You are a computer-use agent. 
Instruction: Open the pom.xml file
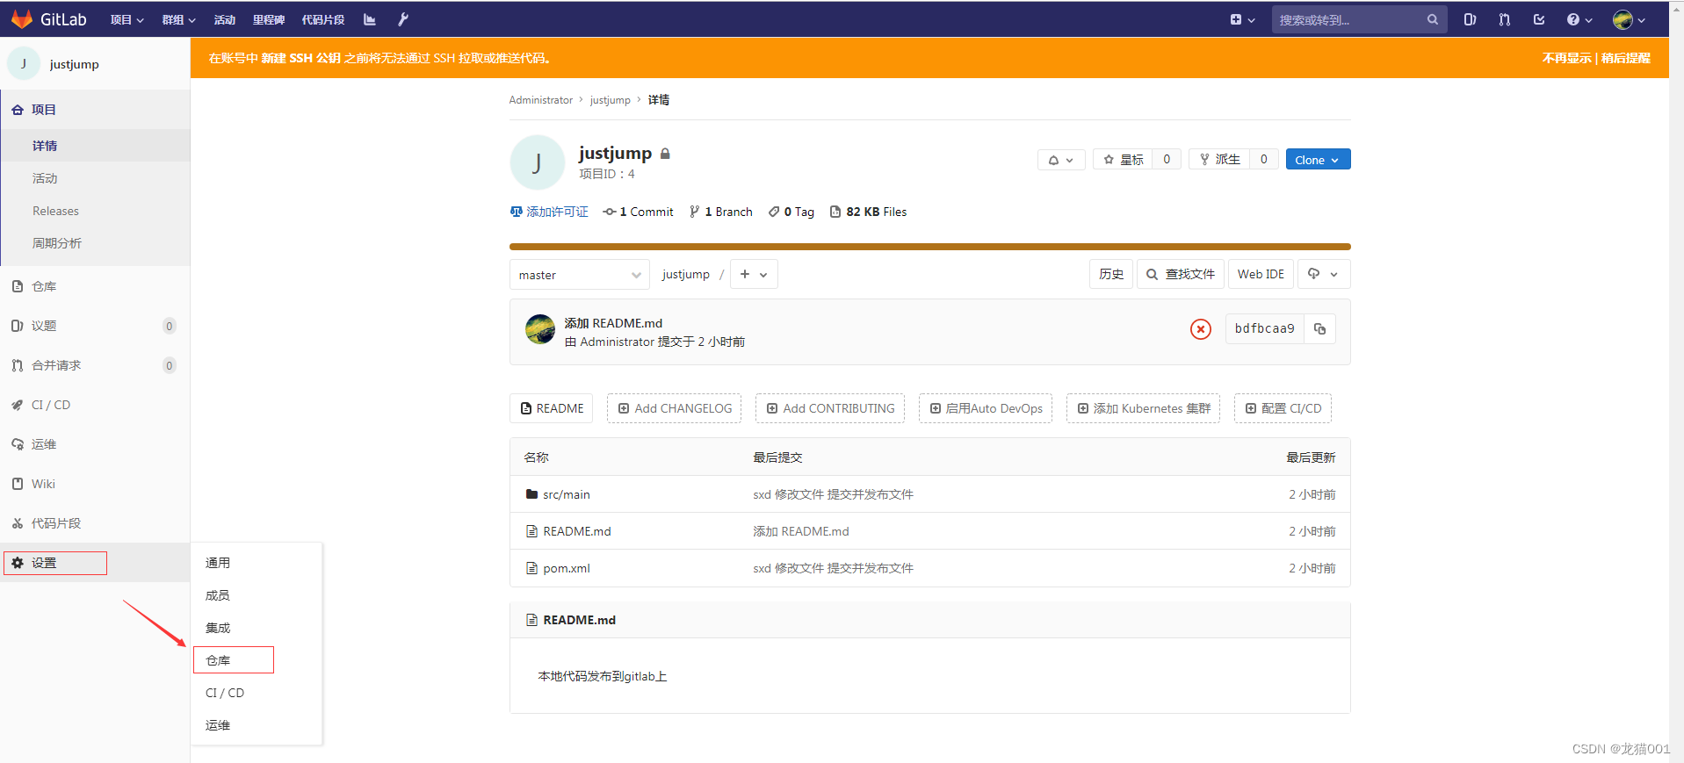click(x=566, y=568)
